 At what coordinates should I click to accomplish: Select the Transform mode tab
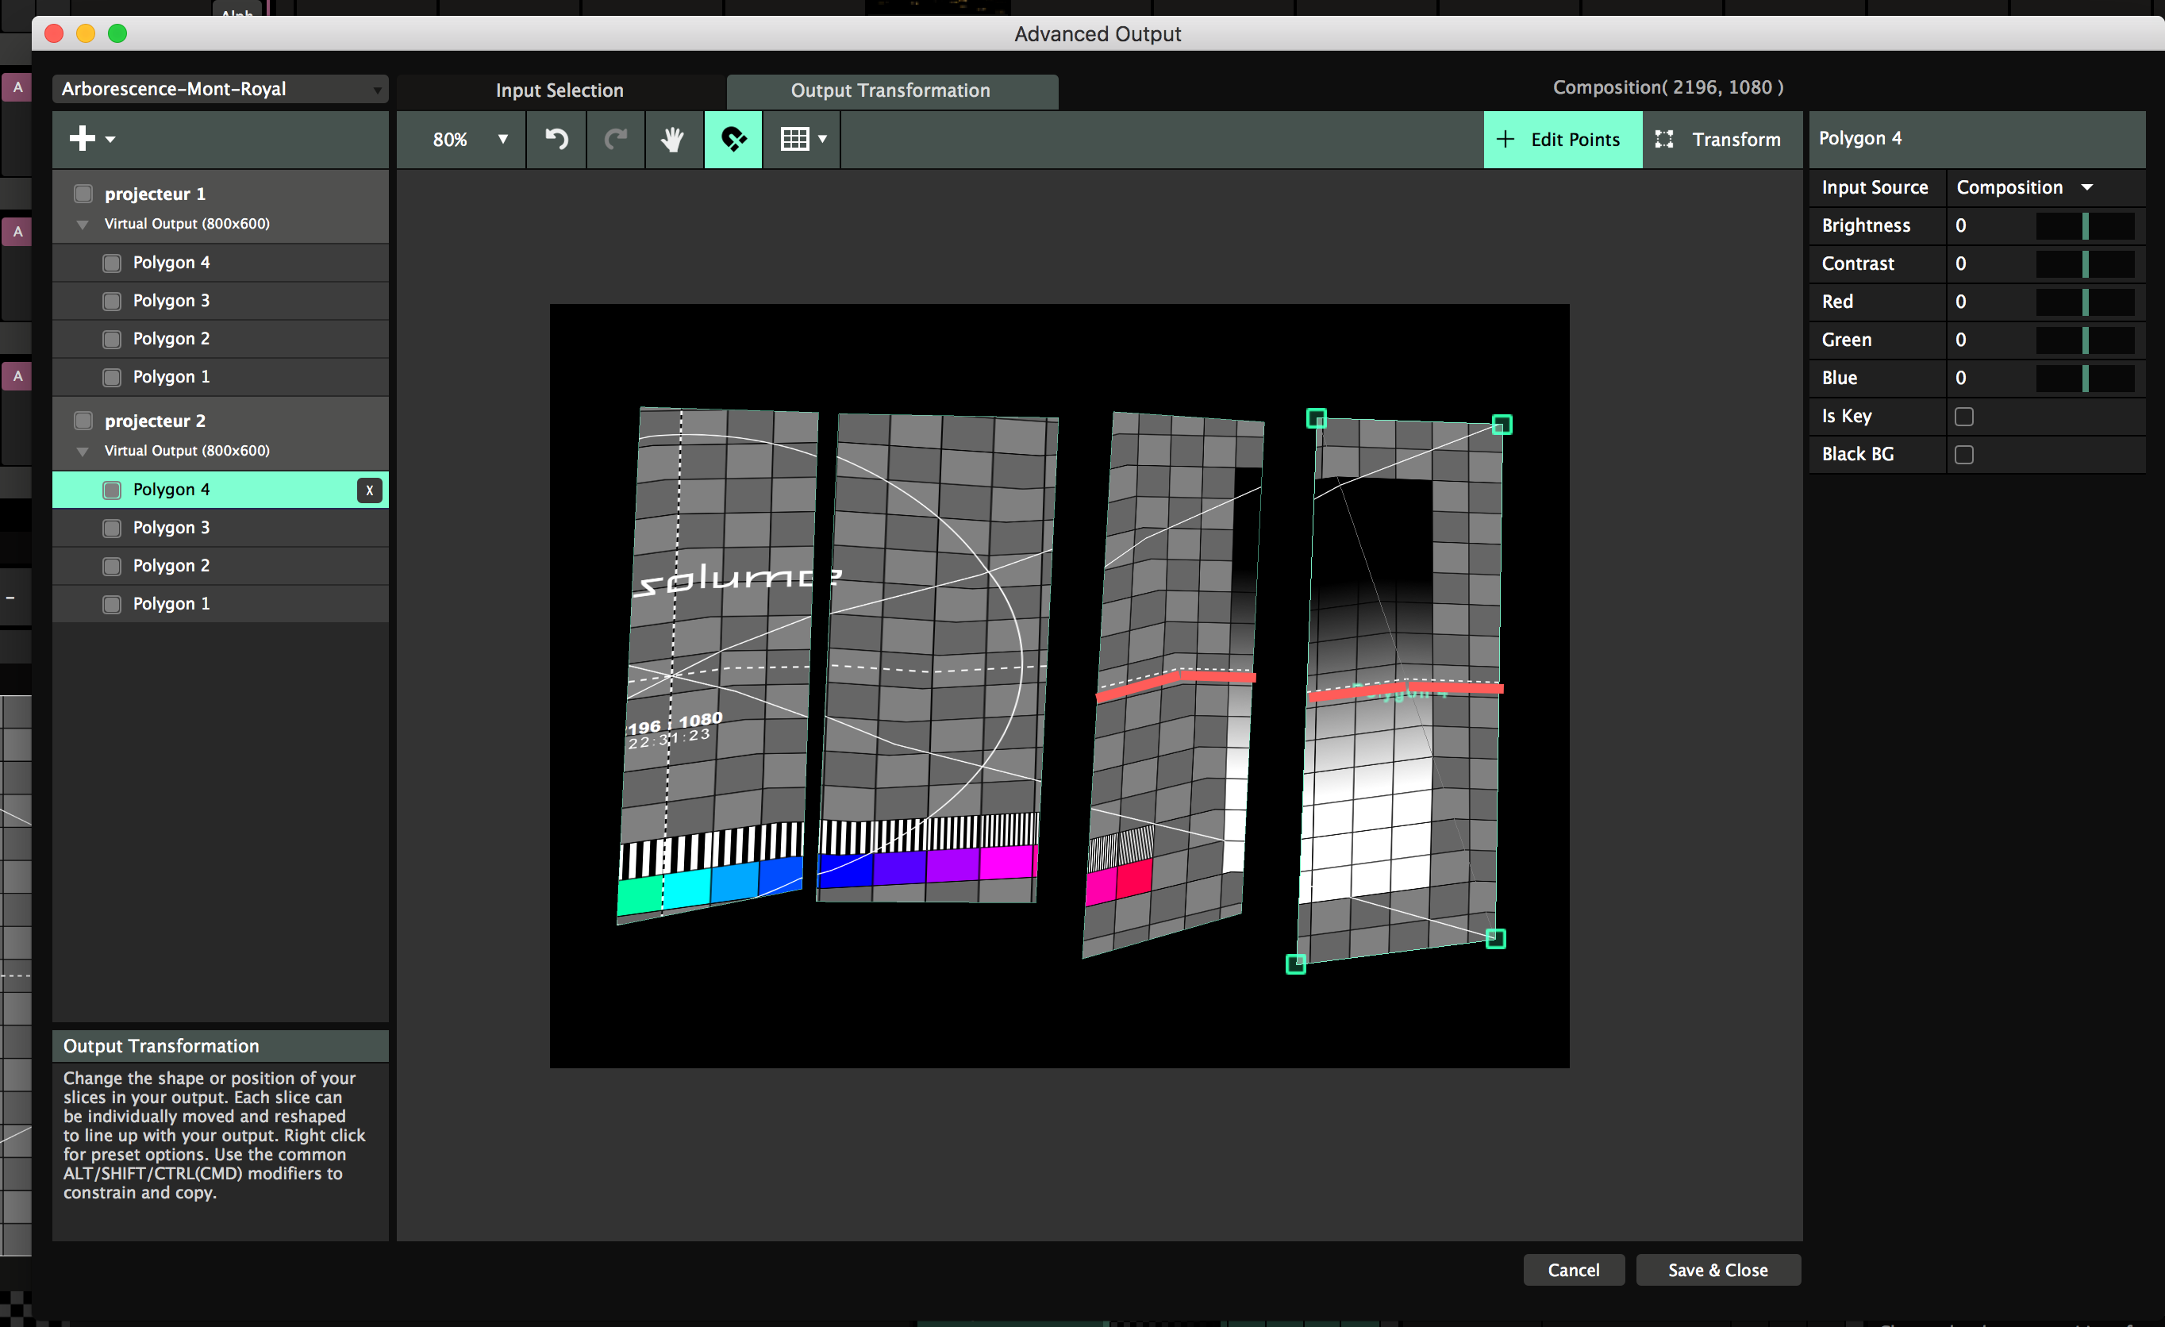pos(1720,139)
